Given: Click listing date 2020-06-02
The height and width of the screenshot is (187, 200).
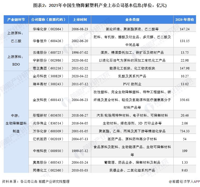Looking at the screenshot, I should [x=80, y=60].
